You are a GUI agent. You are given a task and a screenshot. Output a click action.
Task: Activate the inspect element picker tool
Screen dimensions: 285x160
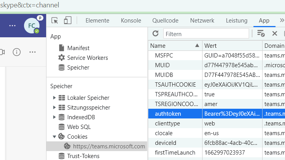55,21
